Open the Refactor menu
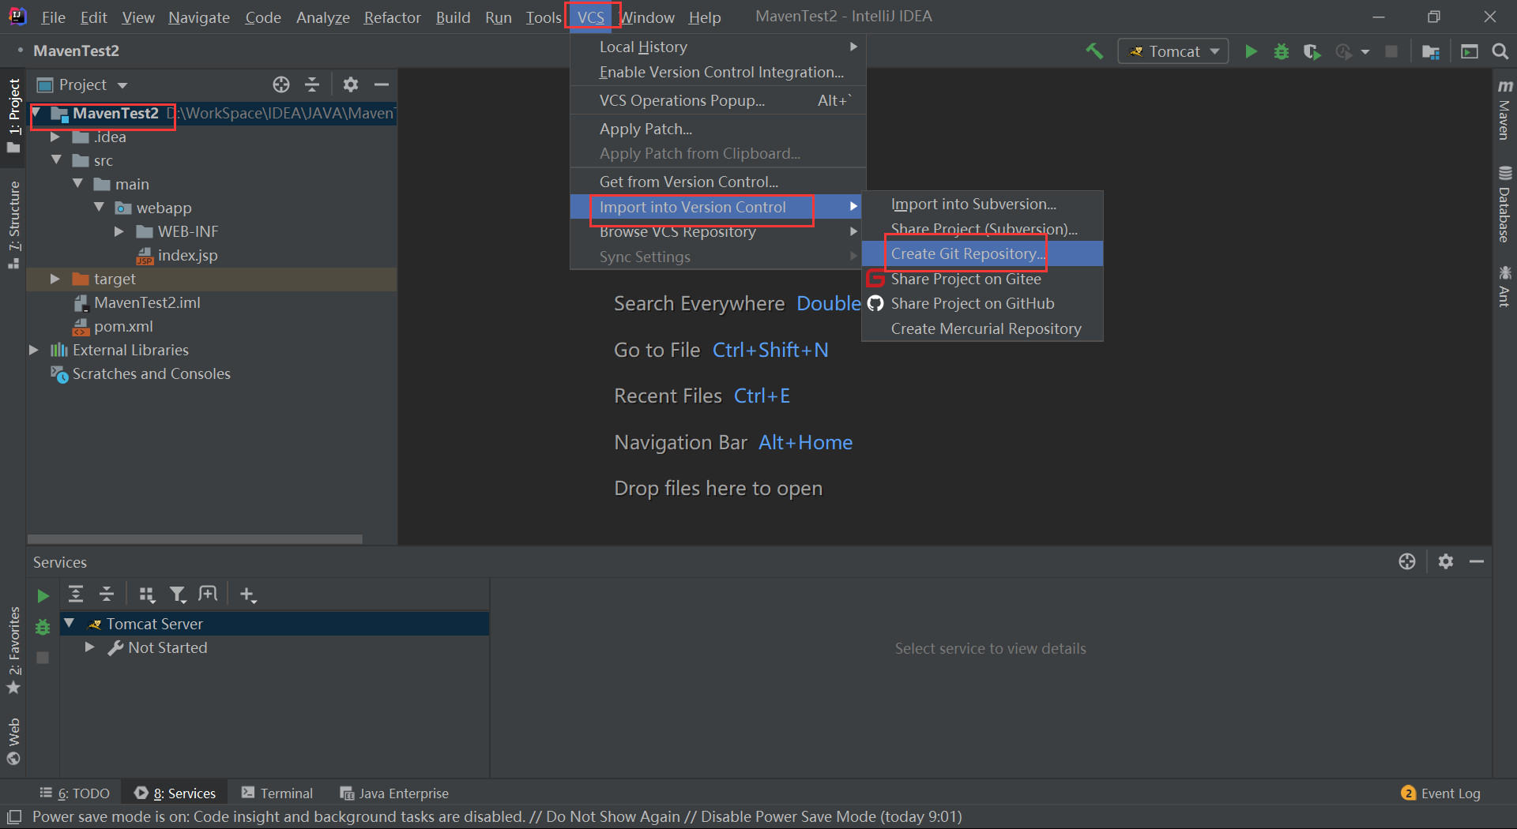1517x829 pixels. coord(392,17)
